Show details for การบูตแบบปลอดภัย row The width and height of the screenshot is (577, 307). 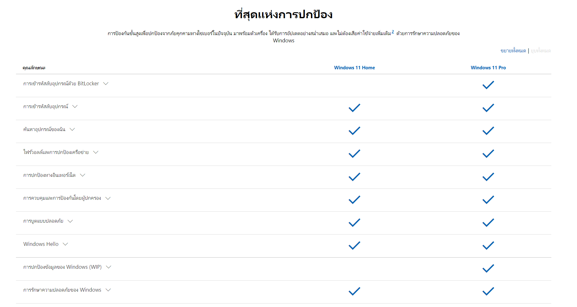[x=70, y=221]
